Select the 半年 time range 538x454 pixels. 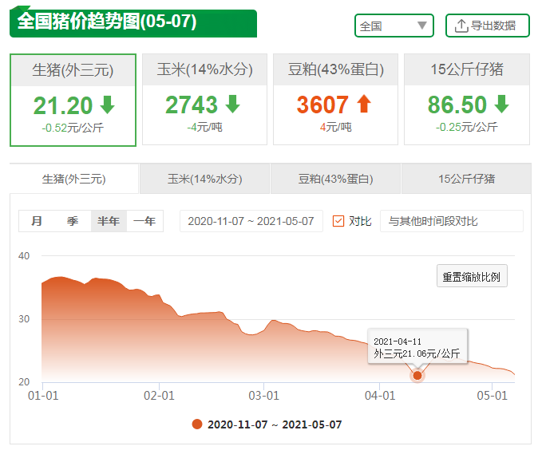tap(109, 221)
